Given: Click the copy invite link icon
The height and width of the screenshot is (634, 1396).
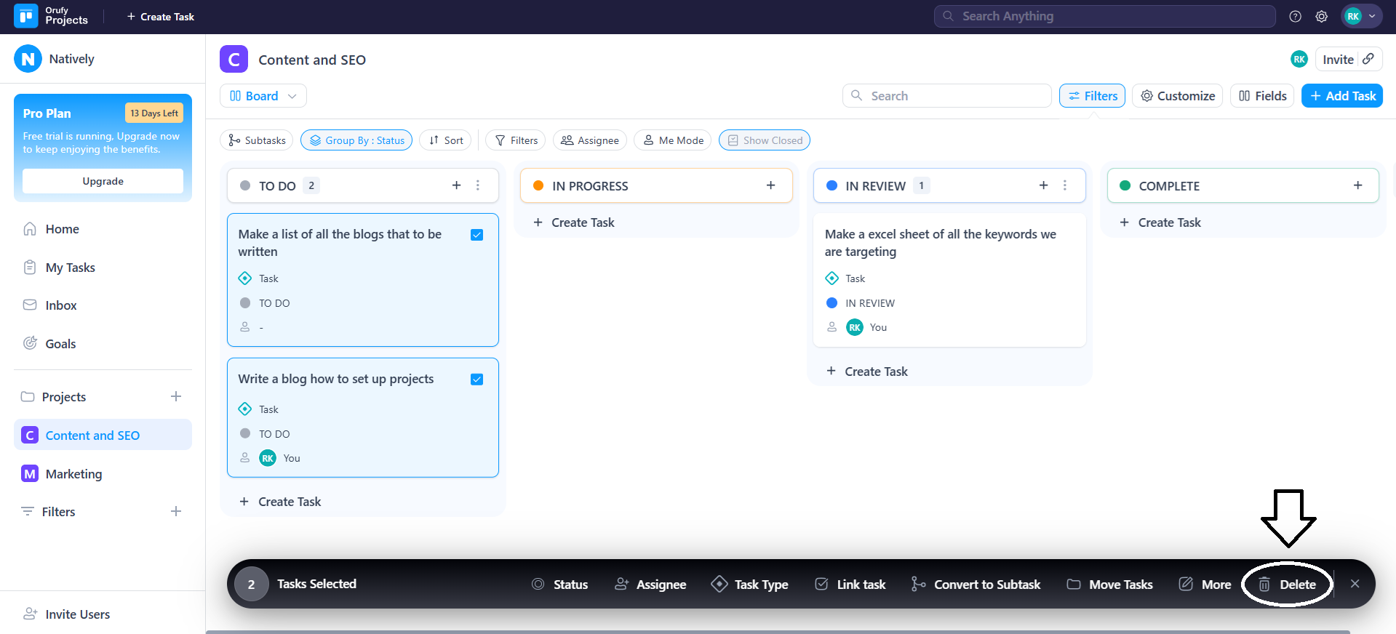Looking at the screenshot, I should click(1368, 59).
